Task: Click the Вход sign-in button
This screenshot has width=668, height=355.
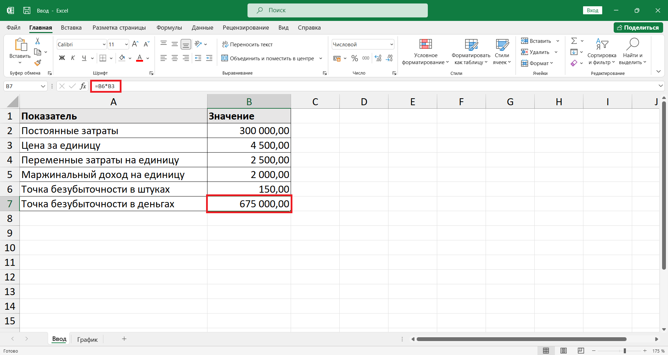Action: point(592,10)
